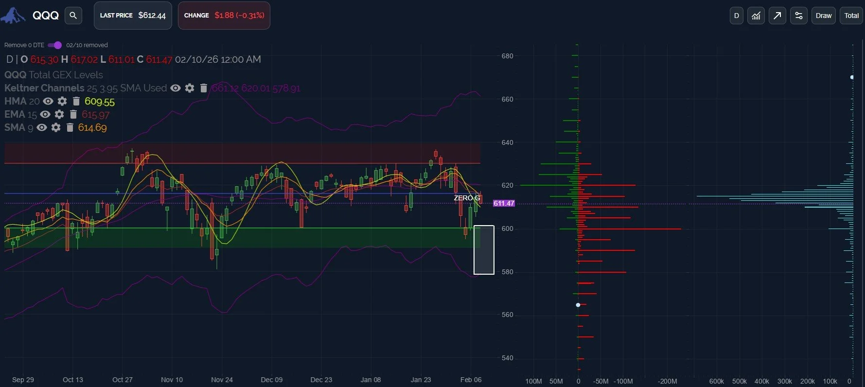Open the ticker search magnifier
The height and width of the screenshot is (387, 865).
click(x=73, y=16)
